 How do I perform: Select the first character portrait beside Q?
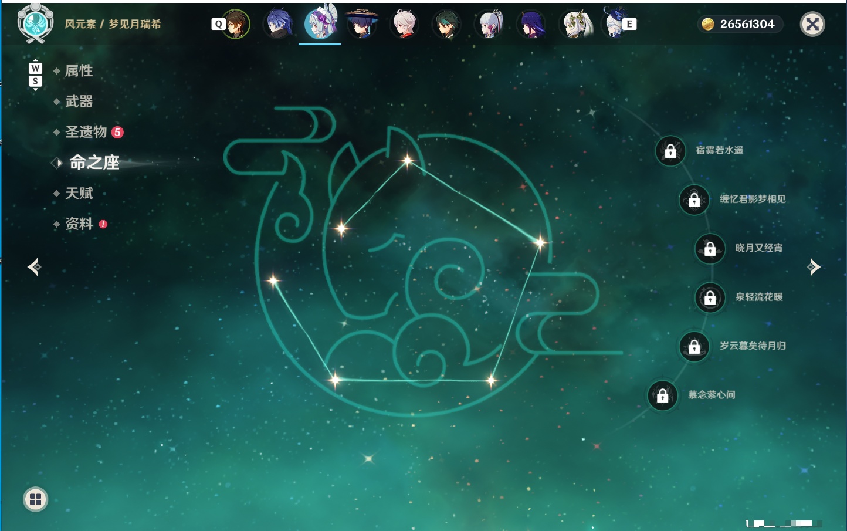point(236,24)
